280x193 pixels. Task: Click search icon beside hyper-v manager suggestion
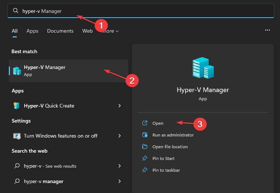[17, 181]
